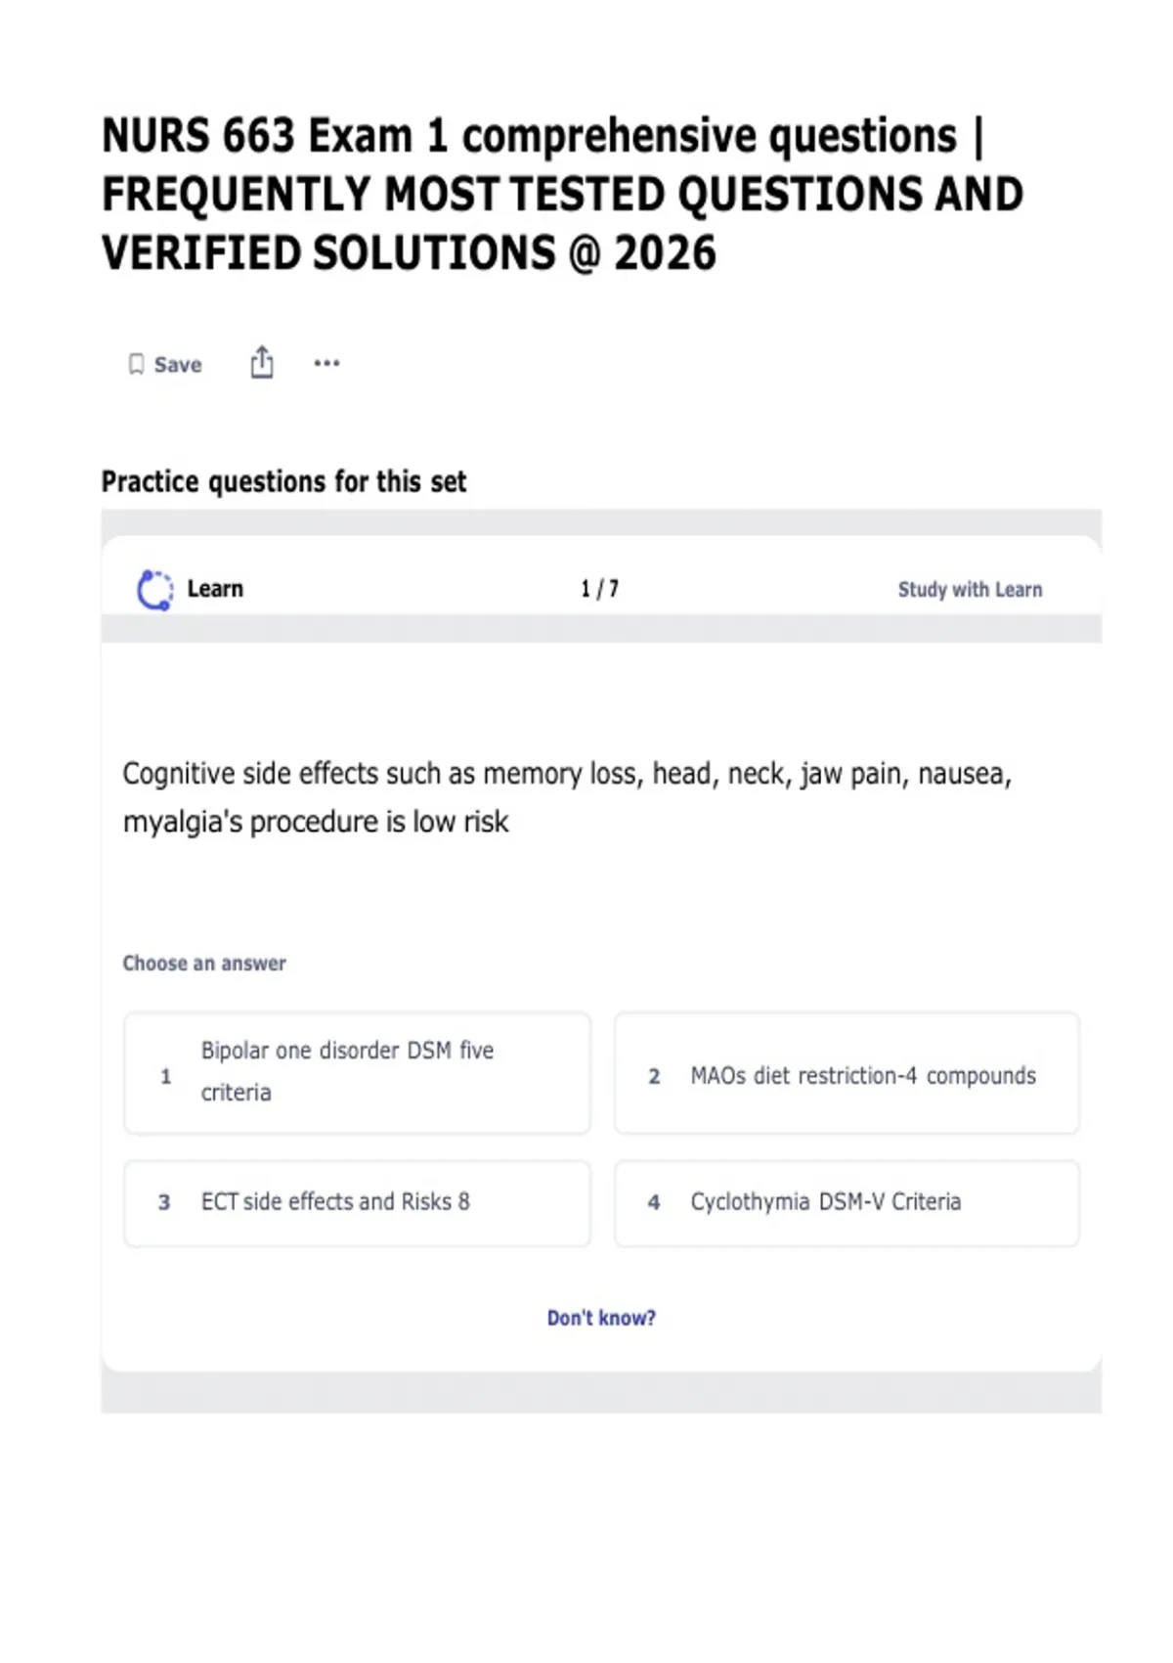Image resolution: width=1173 pixels, height=1663 pixels.
Task: Click the Save button label
Action: click(x=178, y=365)
